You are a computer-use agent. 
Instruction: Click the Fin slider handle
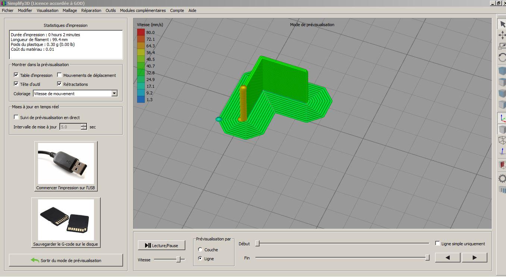click(x=427, y=258)
